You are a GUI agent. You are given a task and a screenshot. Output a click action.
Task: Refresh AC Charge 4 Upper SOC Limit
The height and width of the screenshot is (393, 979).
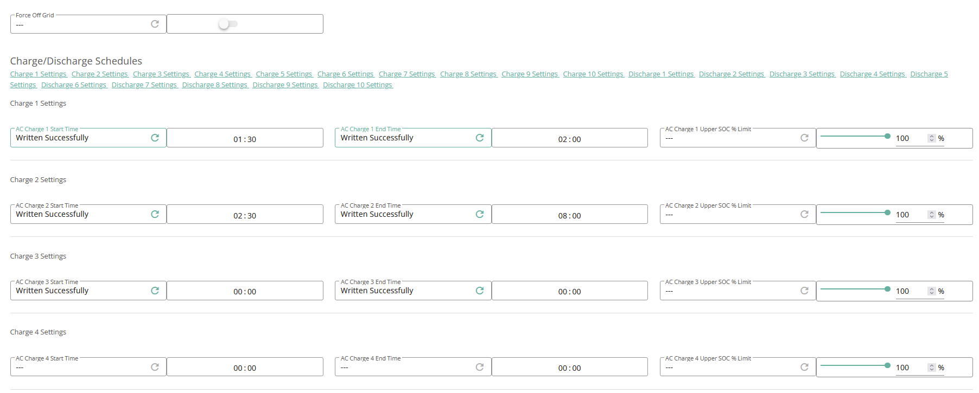[804, 367]
